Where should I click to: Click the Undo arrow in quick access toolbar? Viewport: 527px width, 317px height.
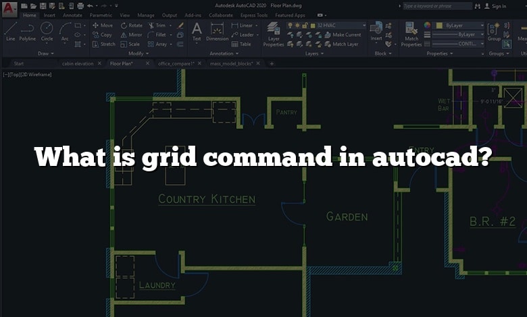90,6
